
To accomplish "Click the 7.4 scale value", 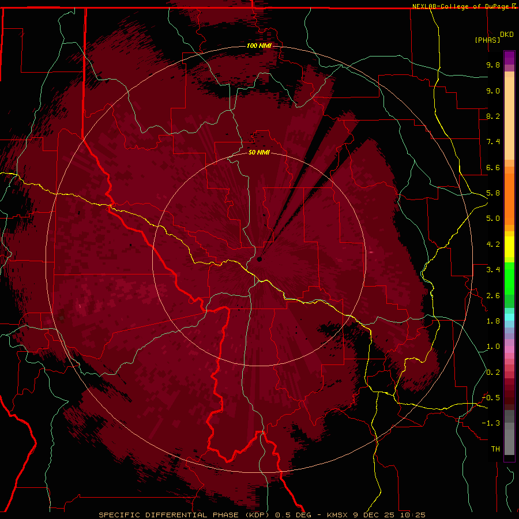I will [493, 142].
